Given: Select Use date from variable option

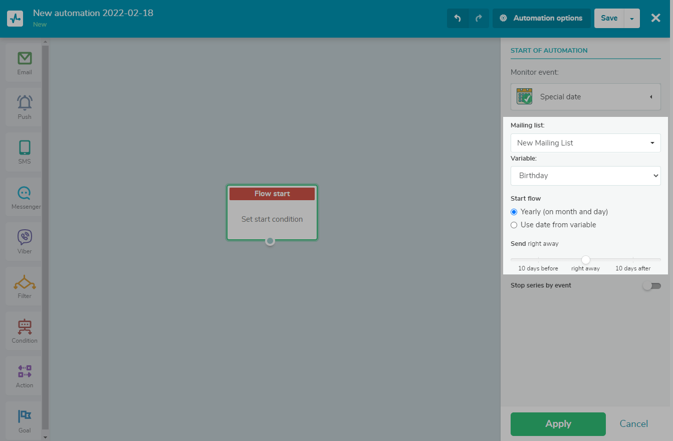Looking at the screenshot, I should pyautogui.click(x=514, y=225).
